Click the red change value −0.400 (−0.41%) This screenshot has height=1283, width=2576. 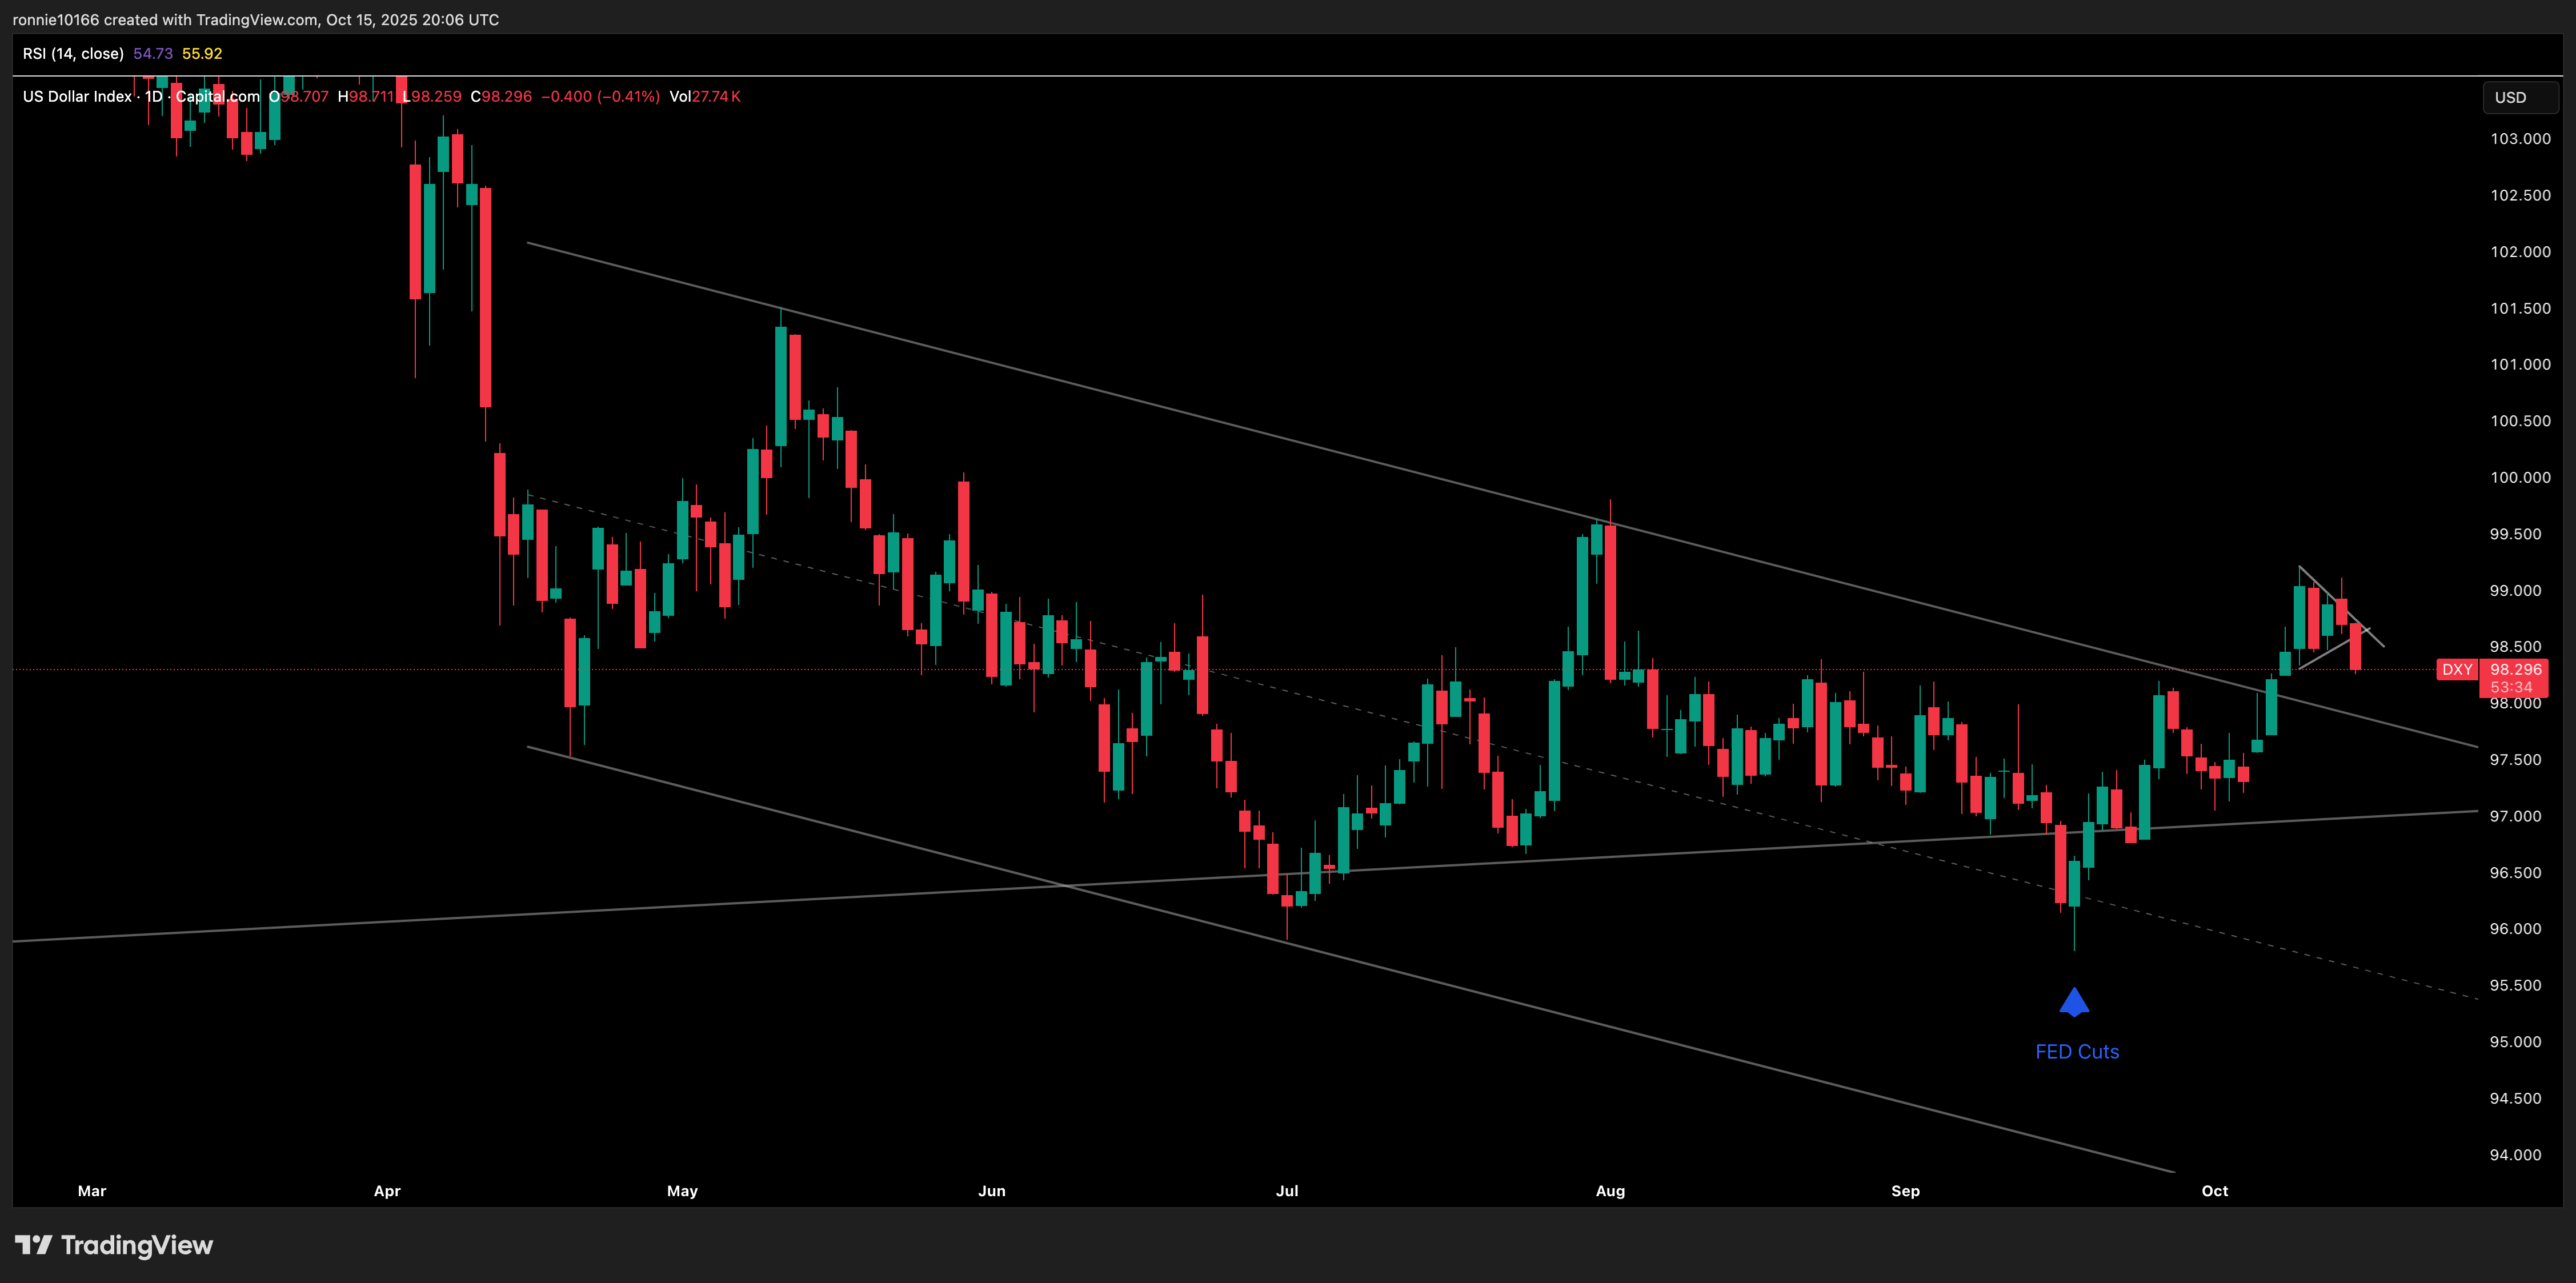tap(600, 97)
